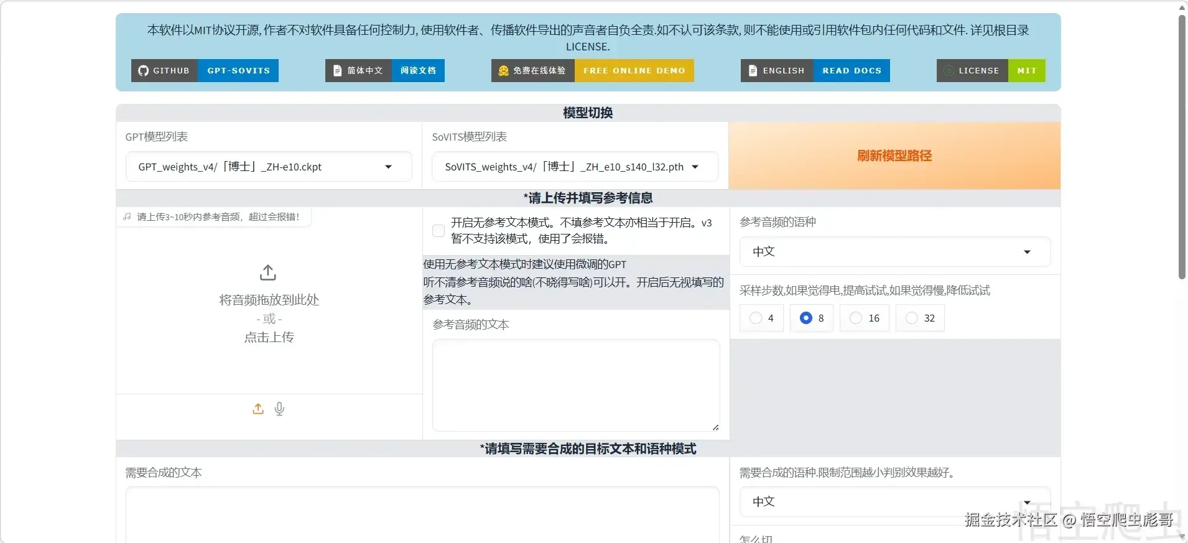Screen dimensions: 1188x543
Task: Open the GitHub GPT-SoVITS badge link
Action: 205,71
